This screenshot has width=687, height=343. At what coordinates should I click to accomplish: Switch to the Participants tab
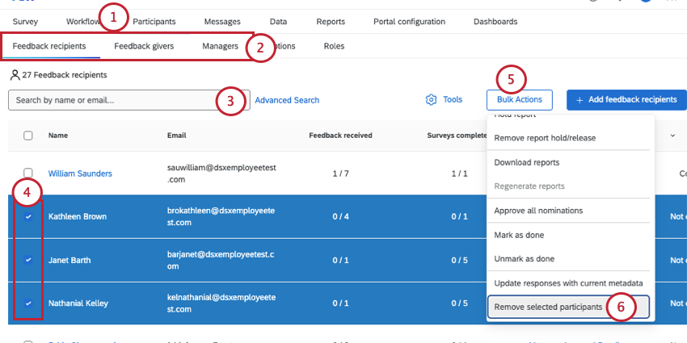[x=154, y=22]
